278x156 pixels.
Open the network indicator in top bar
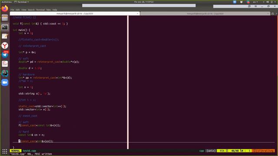(x=264, y=2)
